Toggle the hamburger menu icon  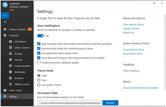(x=5, y=22)
